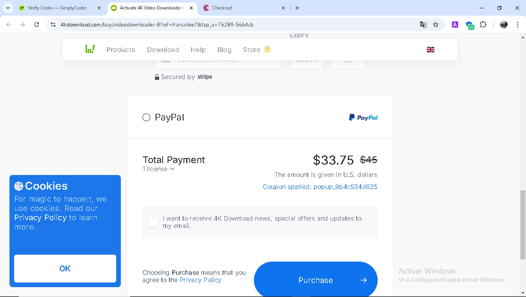Click the cookie icon in Cookies banner
The height and width of the screenshot is (297, 526).
pyautogui.click(x=19, y=186)
